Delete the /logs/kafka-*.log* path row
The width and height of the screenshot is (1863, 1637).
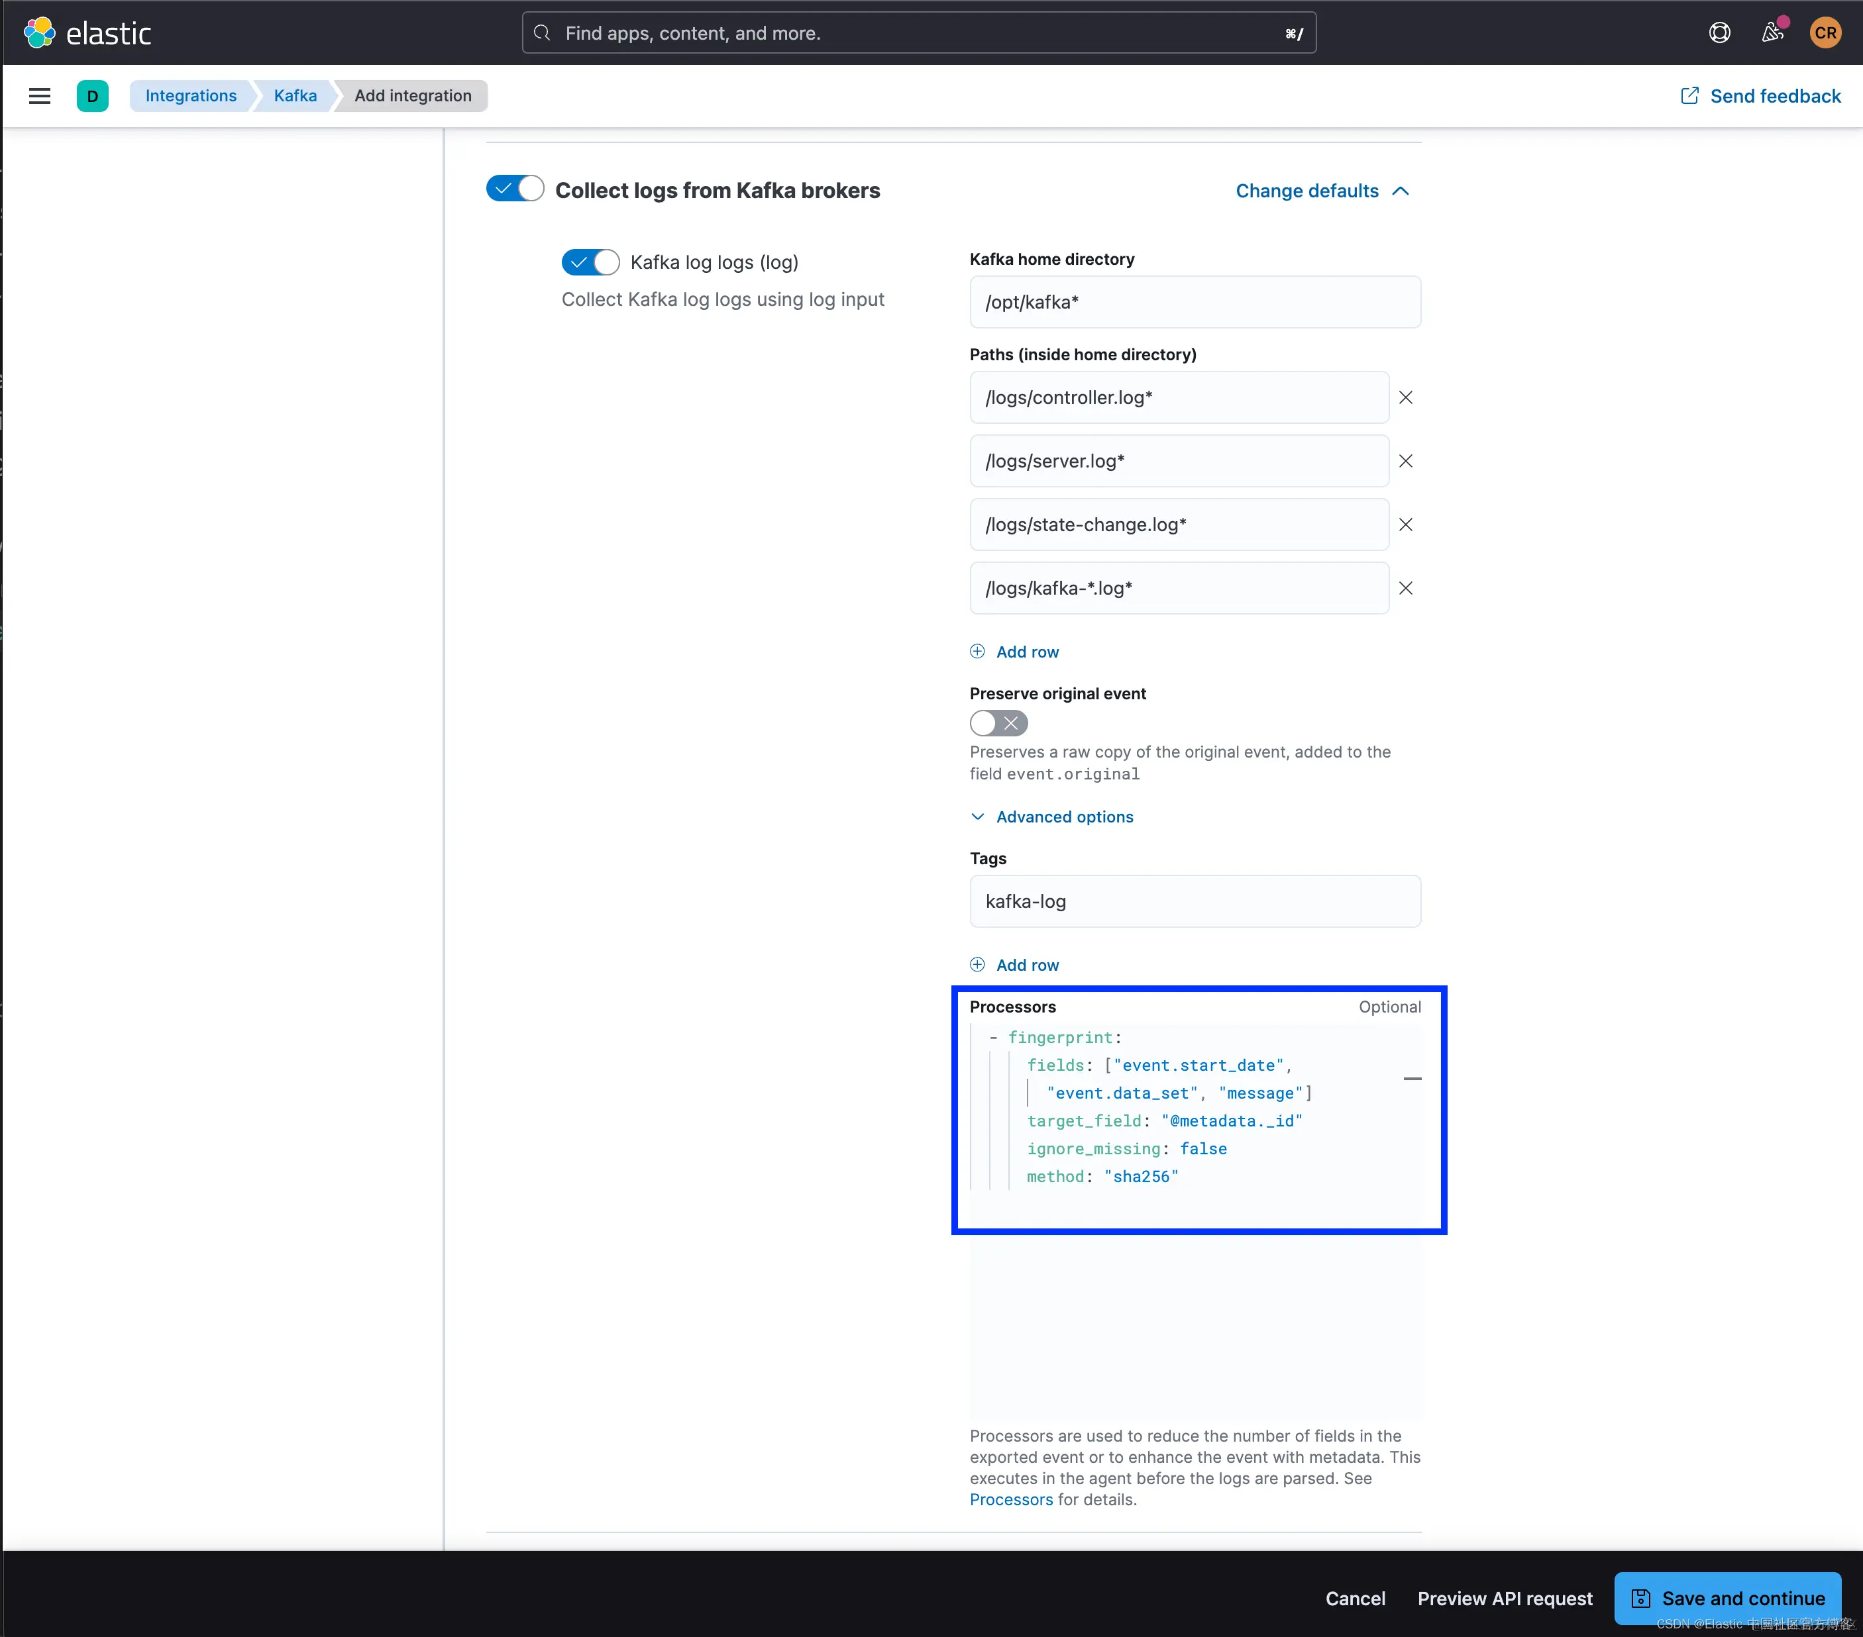coord(1405,589)
